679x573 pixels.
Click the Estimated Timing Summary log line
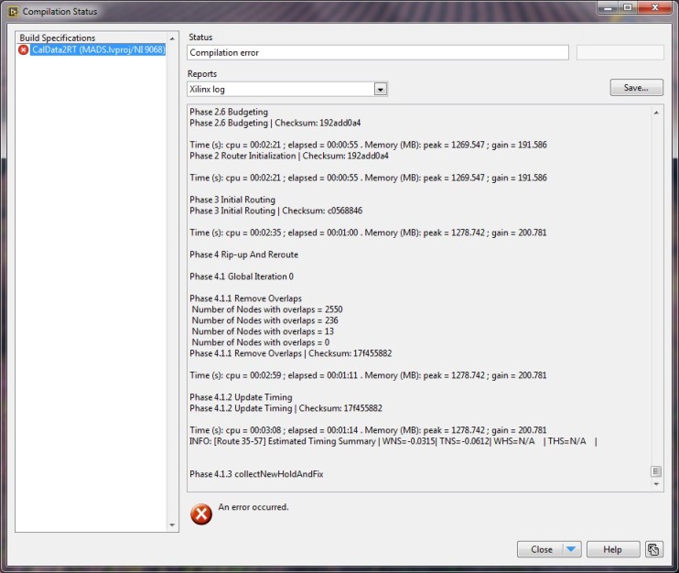click(x=393, y=441)
